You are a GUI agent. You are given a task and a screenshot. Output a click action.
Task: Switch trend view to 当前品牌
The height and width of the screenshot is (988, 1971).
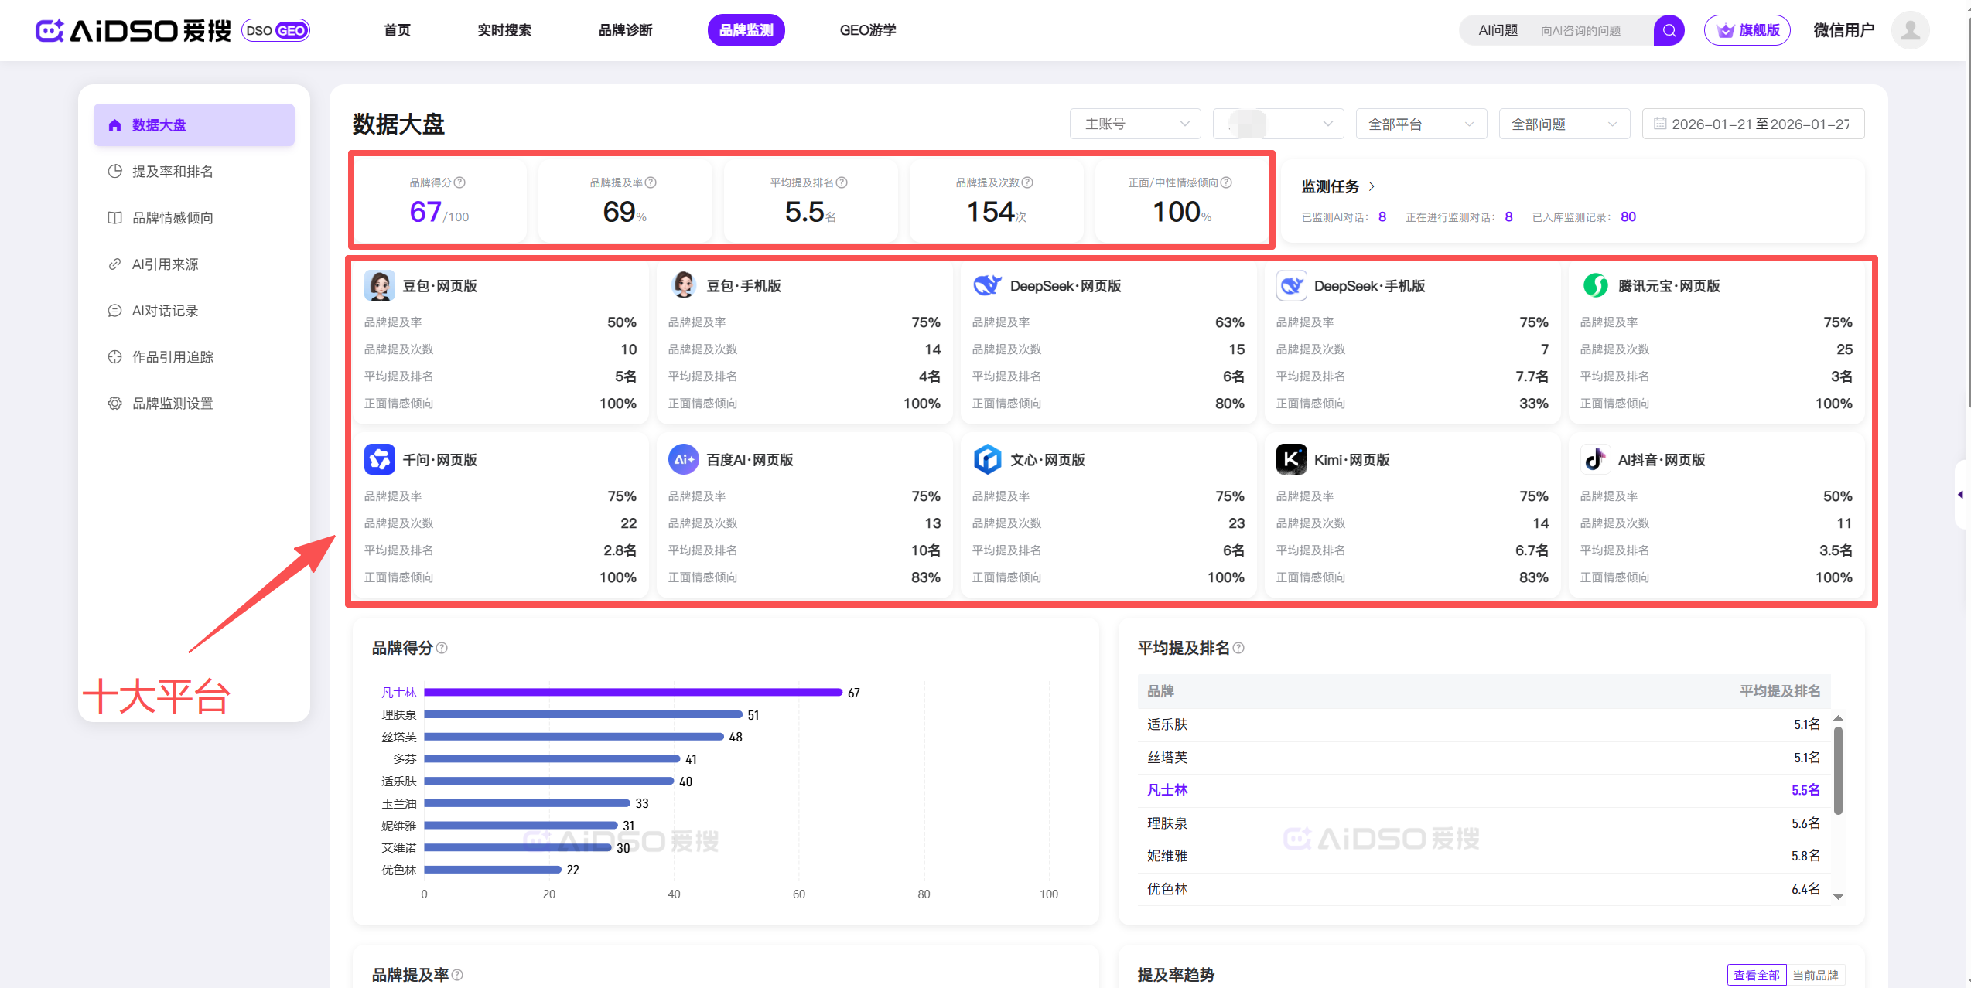[1815, 975]
